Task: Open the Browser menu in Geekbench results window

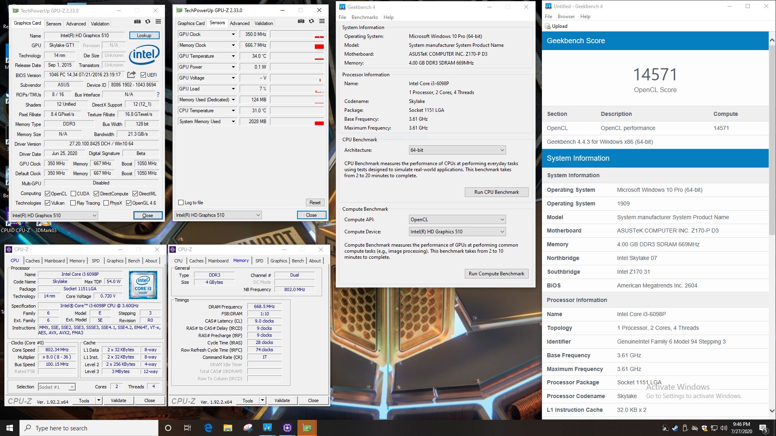Action: click(x=566, y=17)
